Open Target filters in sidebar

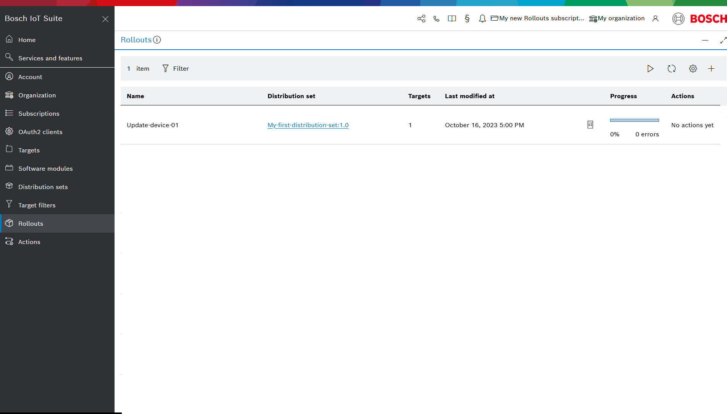[x=37, y=205]
